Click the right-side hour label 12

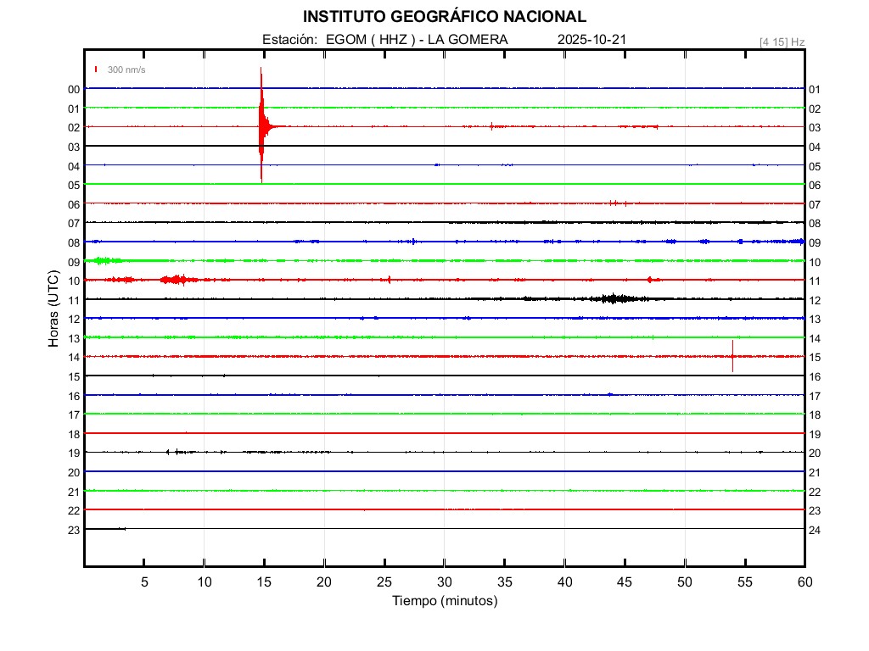815,300
